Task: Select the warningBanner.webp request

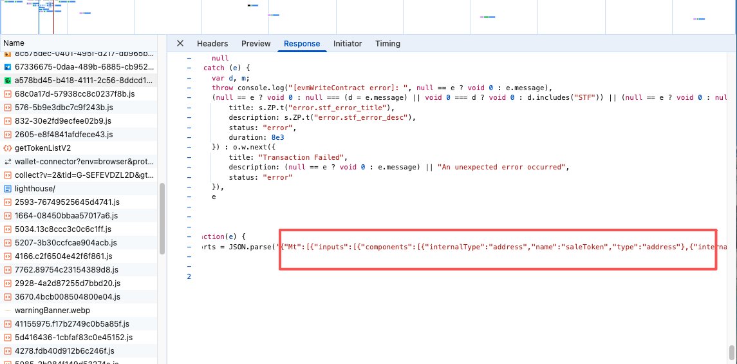Action: [x=79, y=311]
